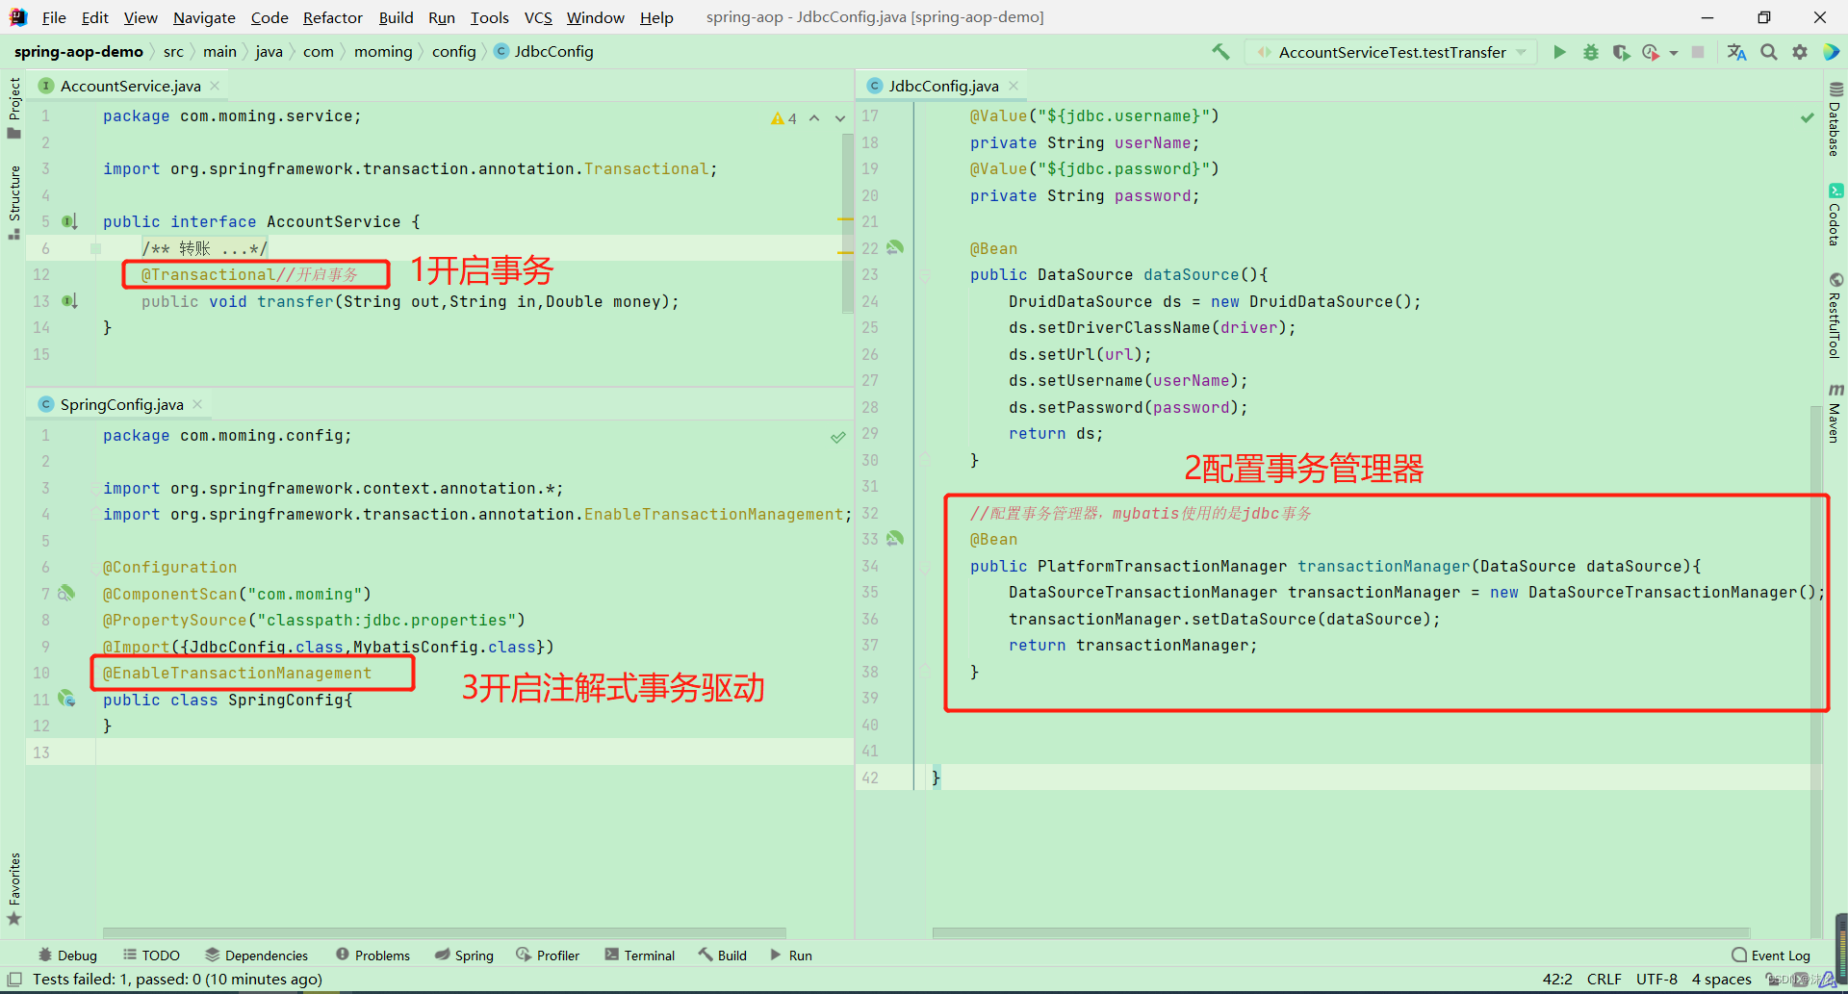
Task: Open the VCS menu
Action: (x=538, y=17)
